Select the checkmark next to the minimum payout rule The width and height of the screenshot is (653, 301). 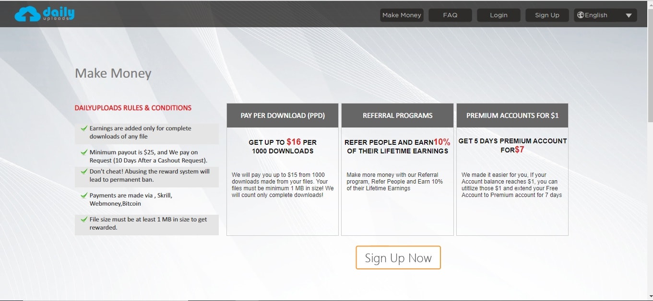pos(84,152)
